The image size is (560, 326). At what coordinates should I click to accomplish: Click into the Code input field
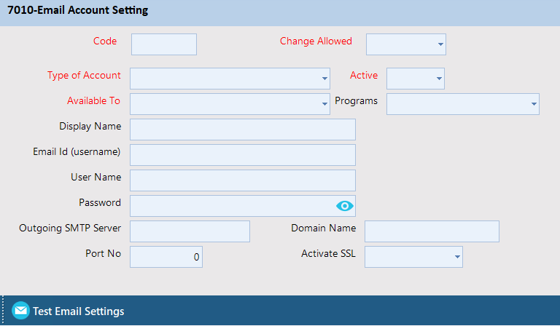coord(164,44)
